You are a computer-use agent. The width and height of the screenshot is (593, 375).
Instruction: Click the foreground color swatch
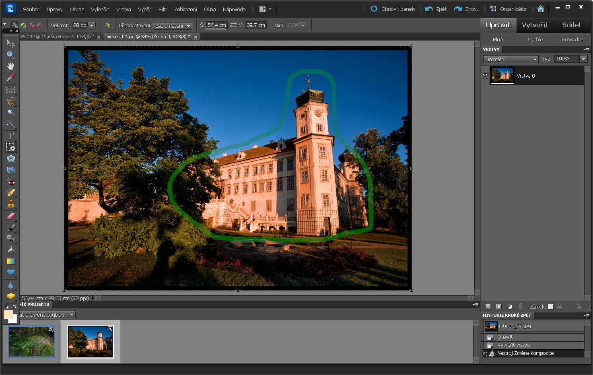(x=8, y=315)
